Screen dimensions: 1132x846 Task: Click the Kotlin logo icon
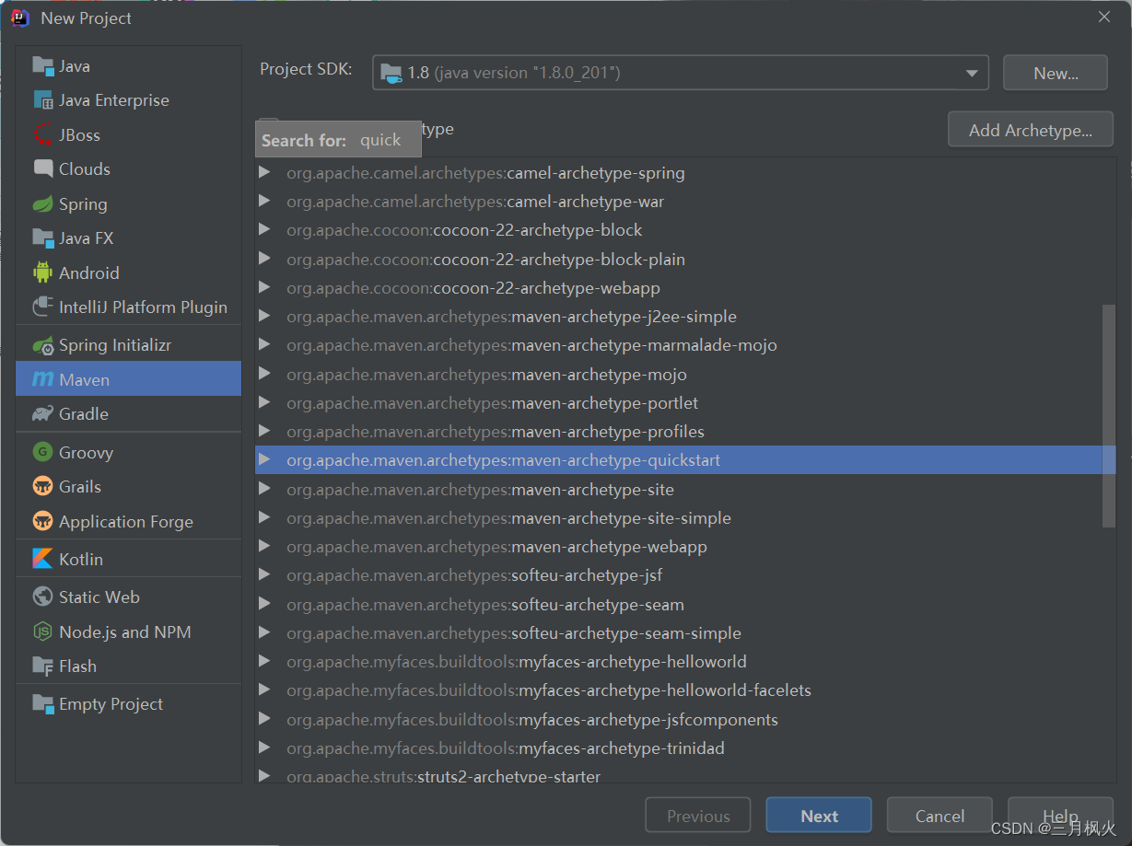[x=43, y=559]
